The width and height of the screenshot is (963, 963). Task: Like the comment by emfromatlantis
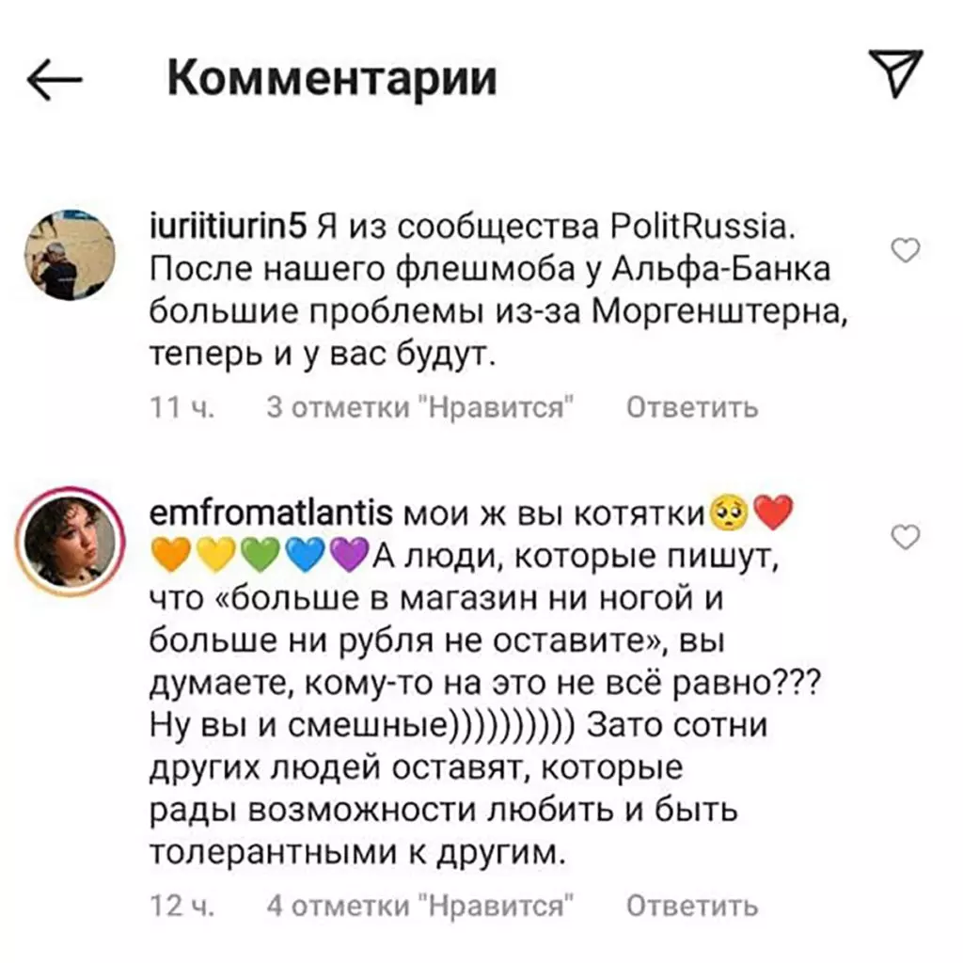pyautogui.click(x=905, y=537)
